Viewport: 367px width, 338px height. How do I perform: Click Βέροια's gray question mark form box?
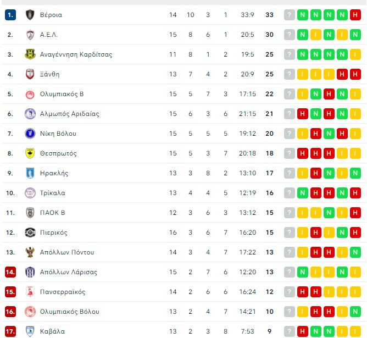coord(290,15)
